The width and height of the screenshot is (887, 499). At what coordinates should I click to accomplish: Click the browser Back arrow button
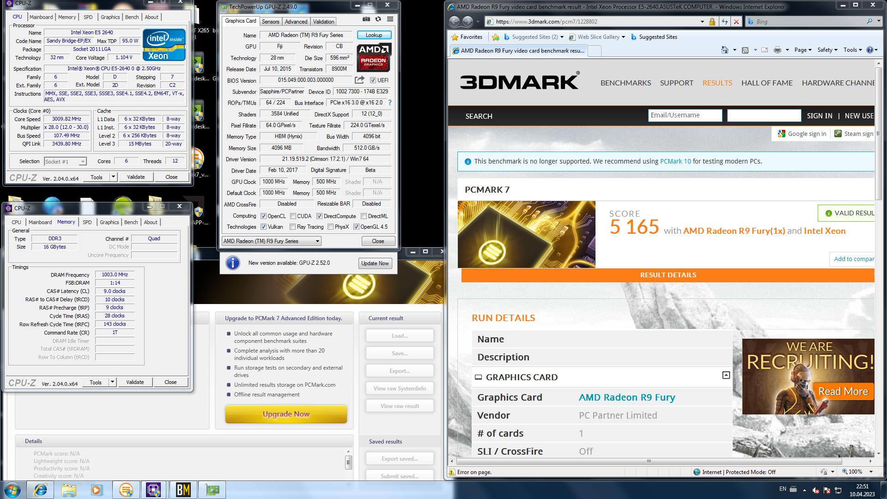click(455, 22)
